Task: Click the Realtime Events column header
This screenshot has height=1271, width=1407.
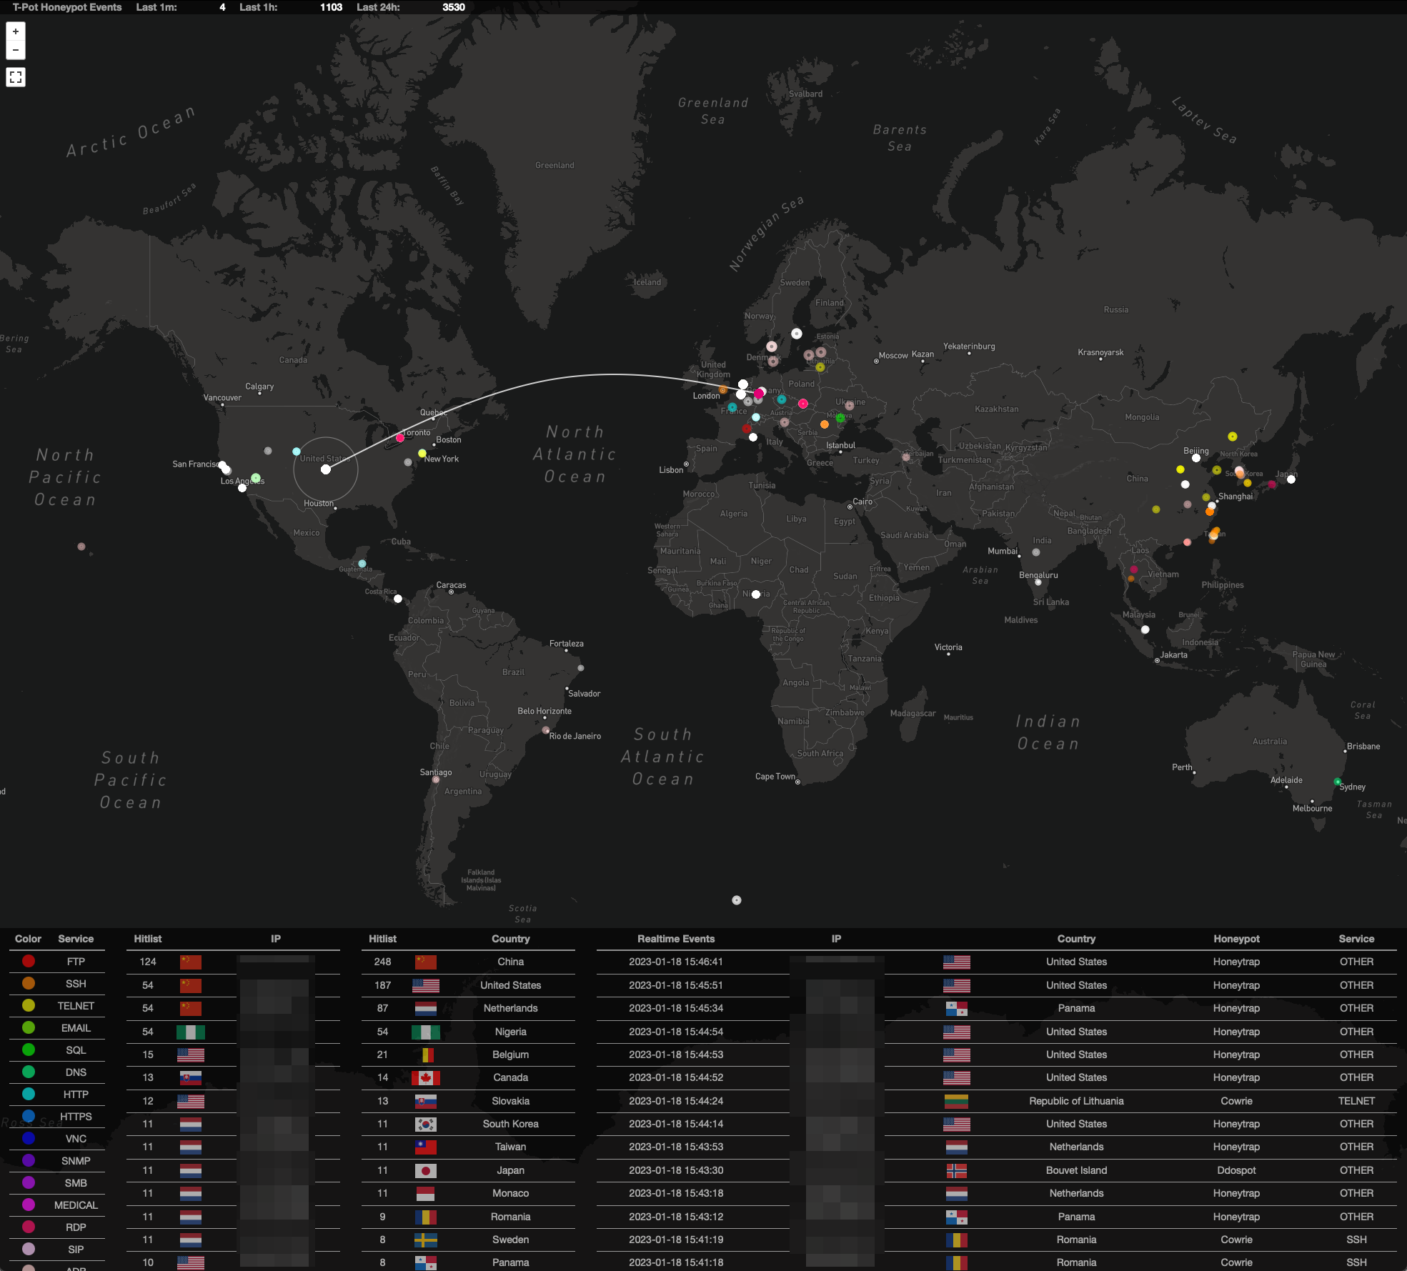Action: pyautogui.click(x=675, y=938)
